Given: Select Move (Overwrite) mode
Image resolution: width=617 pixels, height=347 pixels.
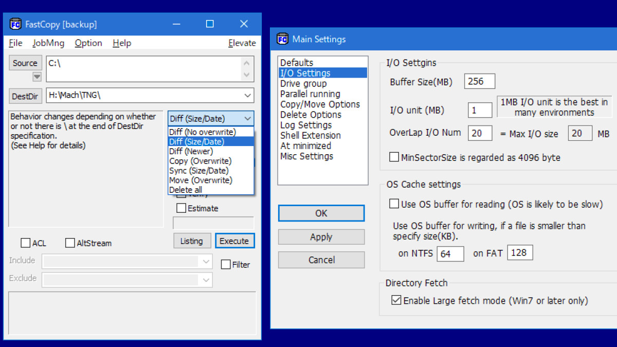Looking at the screenshot, I should [x=211, y=180].
